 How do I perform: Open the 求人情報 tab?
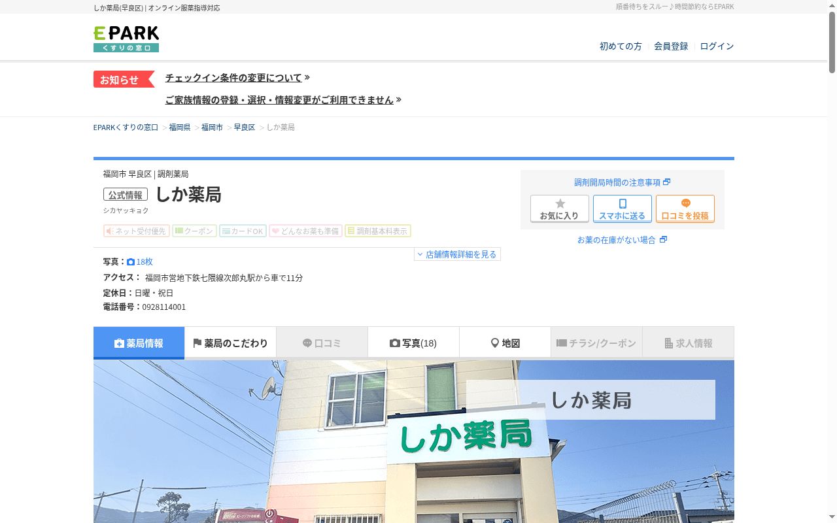(x=688, y=343)
